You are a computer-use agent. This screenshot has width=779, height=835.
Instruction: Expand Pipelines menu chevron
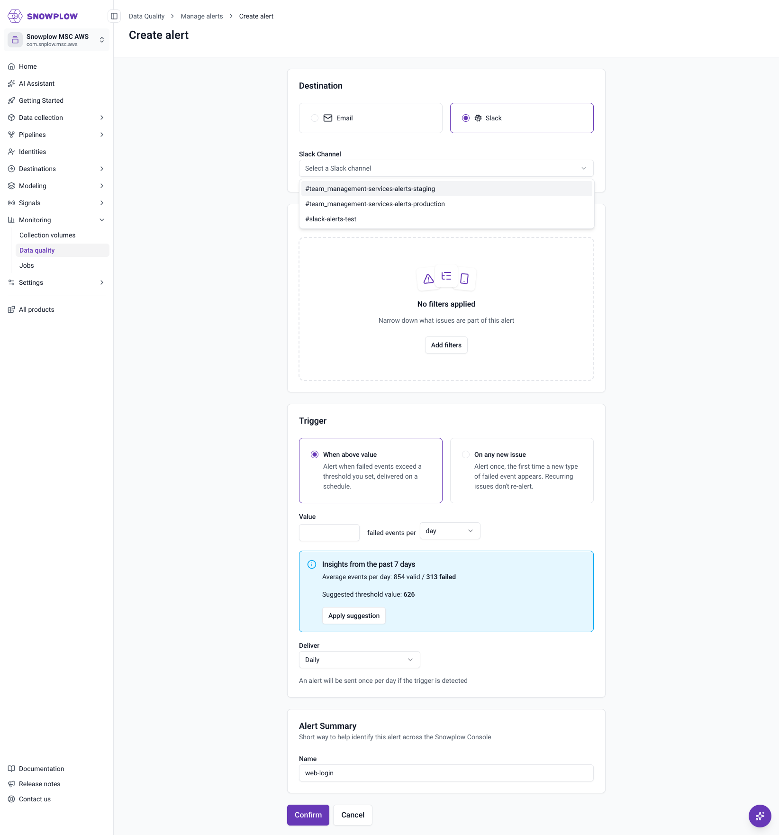[x=102, y=135]
